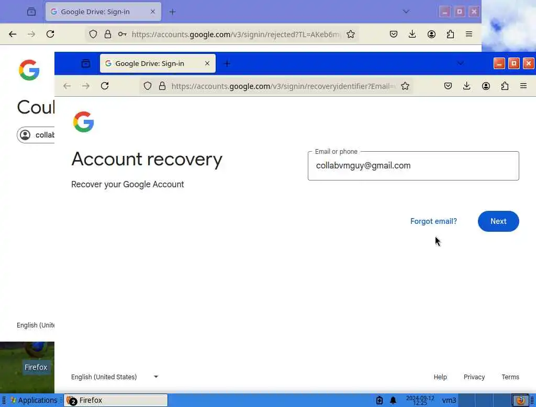Click Next button on Account recovery page
This screenshot has width=536, height=407.
coord(498,221)
